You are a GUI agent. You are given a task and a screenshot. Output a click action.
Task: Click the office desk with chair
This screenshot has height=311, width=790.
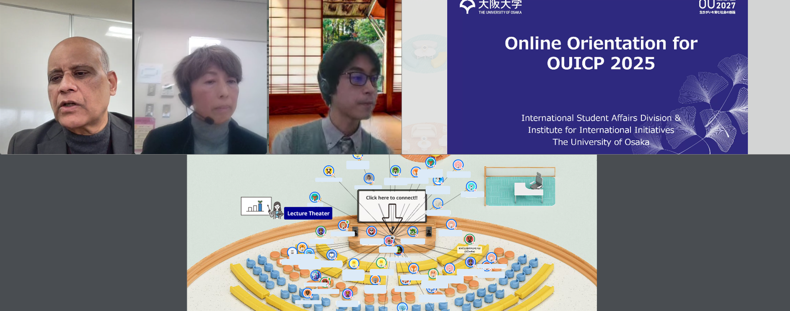pos(530,187)
